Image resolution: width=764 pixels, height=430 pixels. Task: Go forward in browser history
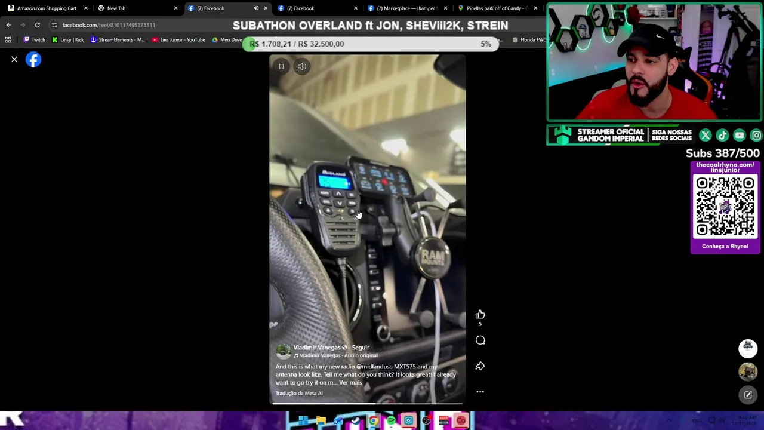pyautogui.click(x=23, y=25)
